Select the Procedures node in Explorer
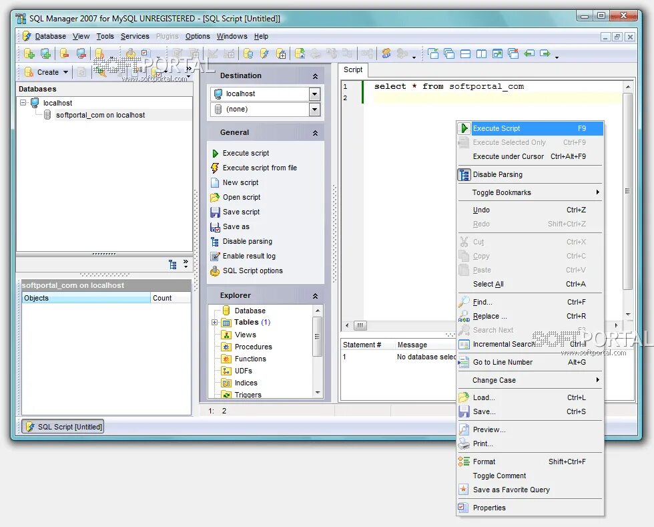 (x=253, y=347)
